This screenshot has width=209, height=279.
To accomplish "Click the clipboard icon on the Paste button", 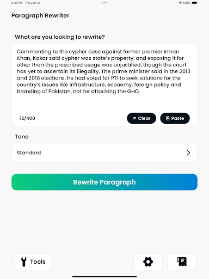I will click(x=168, y=118).
